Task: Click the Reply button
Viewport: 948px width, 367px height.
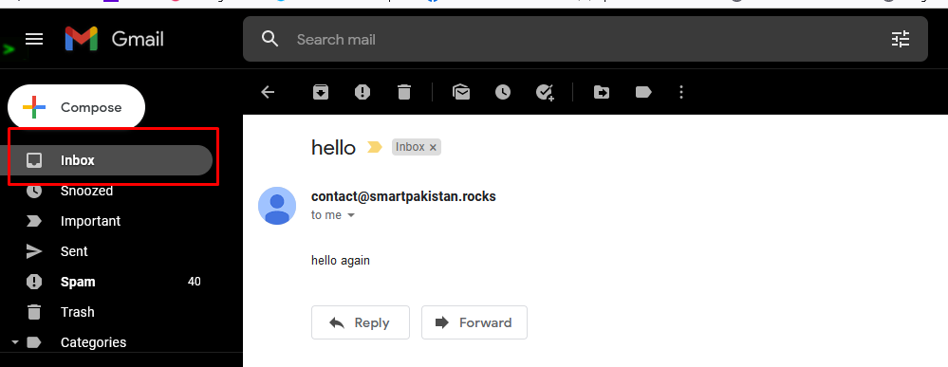Action: tap(361, 322)
